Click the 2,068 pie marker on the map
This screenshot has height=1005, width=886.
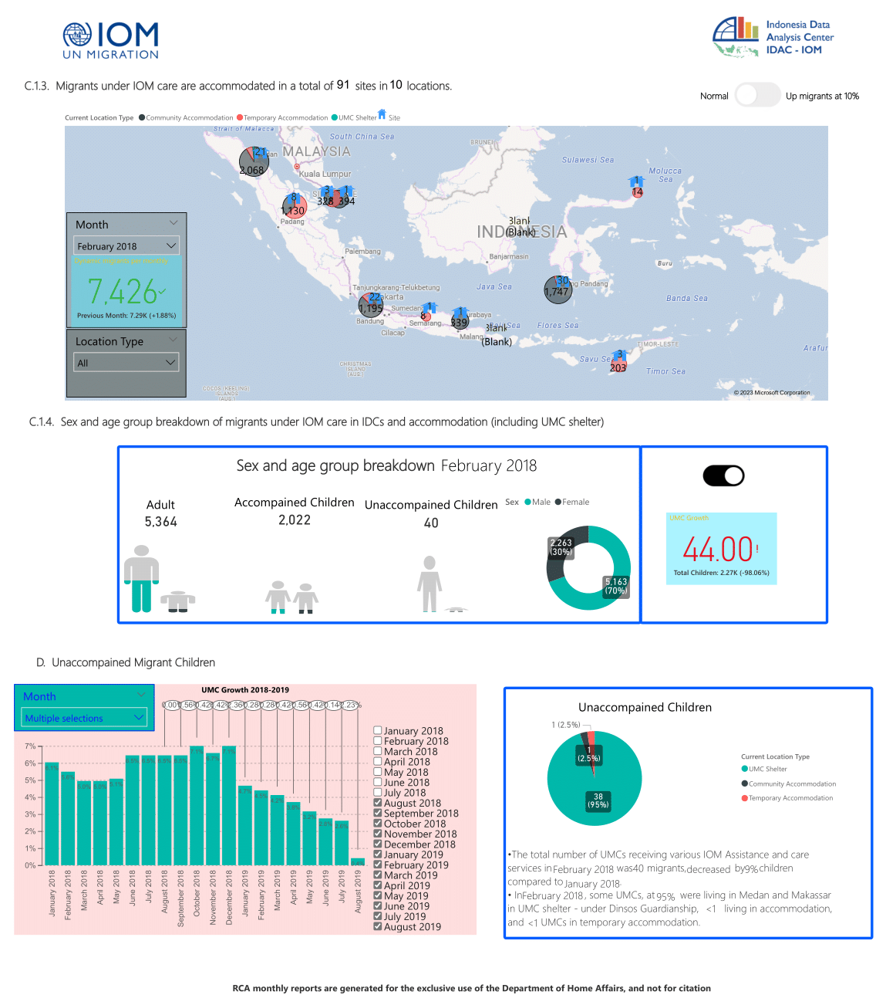(254, 161)
